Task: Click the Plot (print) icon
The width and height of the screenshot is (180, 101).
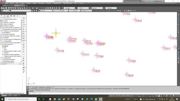Action: tap(9, 8)
